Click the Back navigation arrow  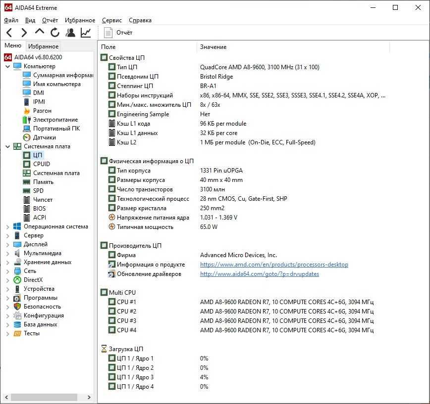(9, 33)
